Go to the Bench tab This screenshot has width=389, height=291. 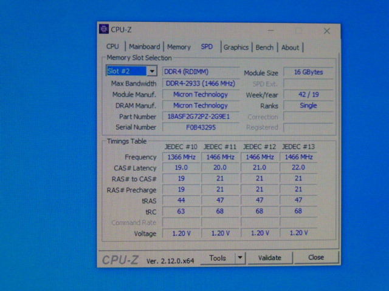pyautogui.click(x=264, y=47)
